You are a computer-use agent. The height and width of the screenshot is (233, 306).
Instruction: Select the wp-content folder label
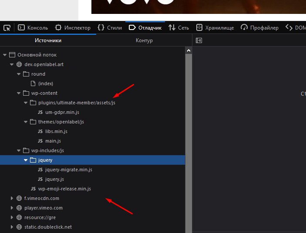(44, 93)
